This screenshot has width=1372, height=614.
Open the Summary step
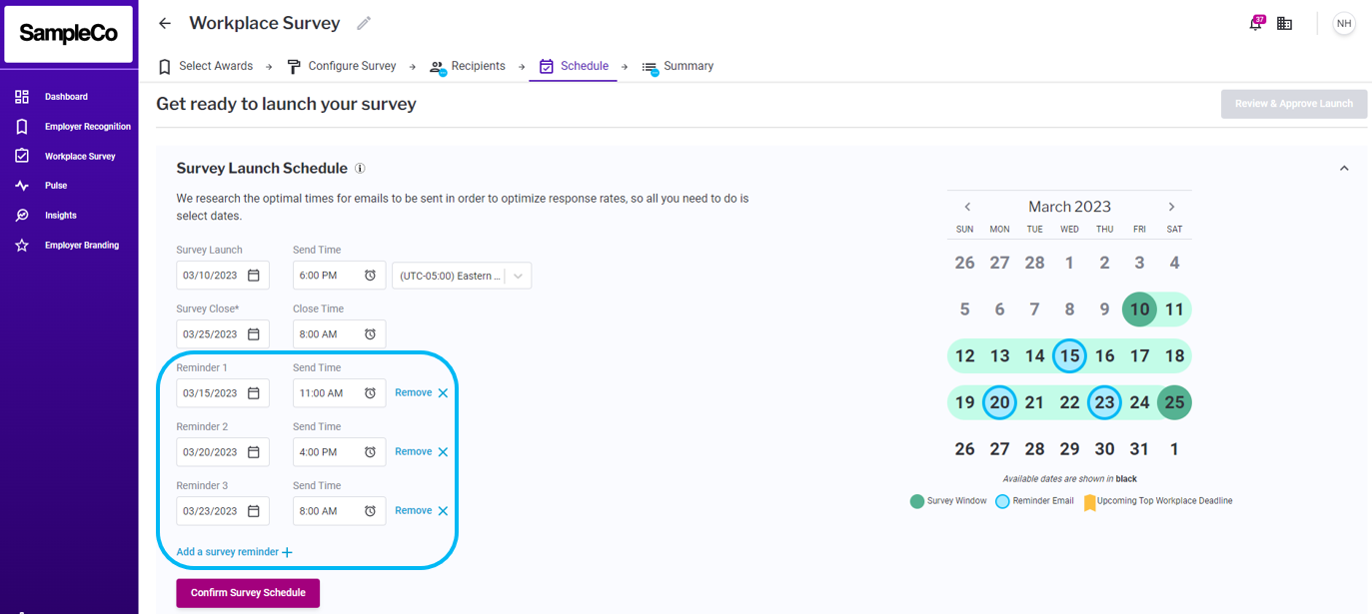[x=686, y=65]
